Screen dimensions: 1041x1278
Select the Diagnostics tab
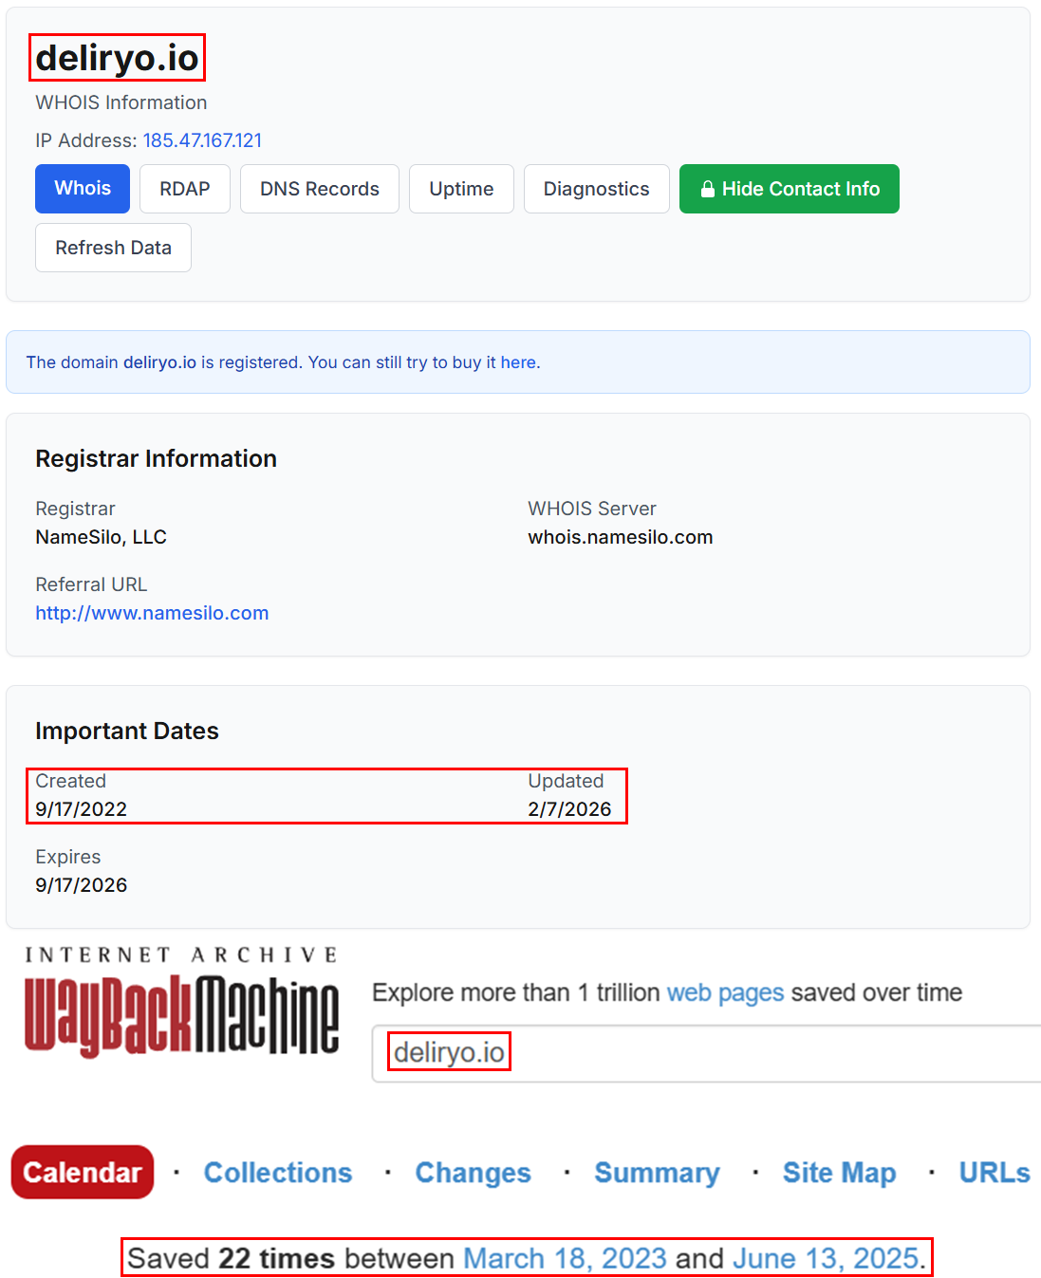tap(596, 189)
